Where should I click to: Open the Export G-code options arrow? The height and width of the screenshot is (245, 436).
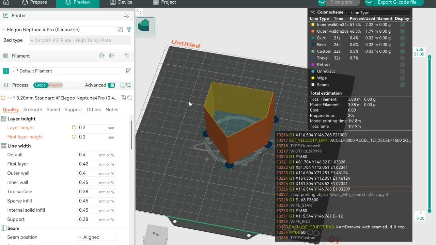369,2
